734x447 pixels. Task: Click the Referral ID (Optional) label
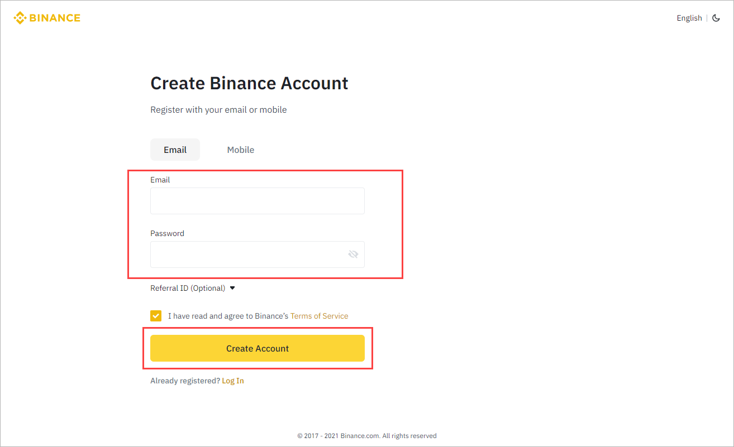pos(188,288)
